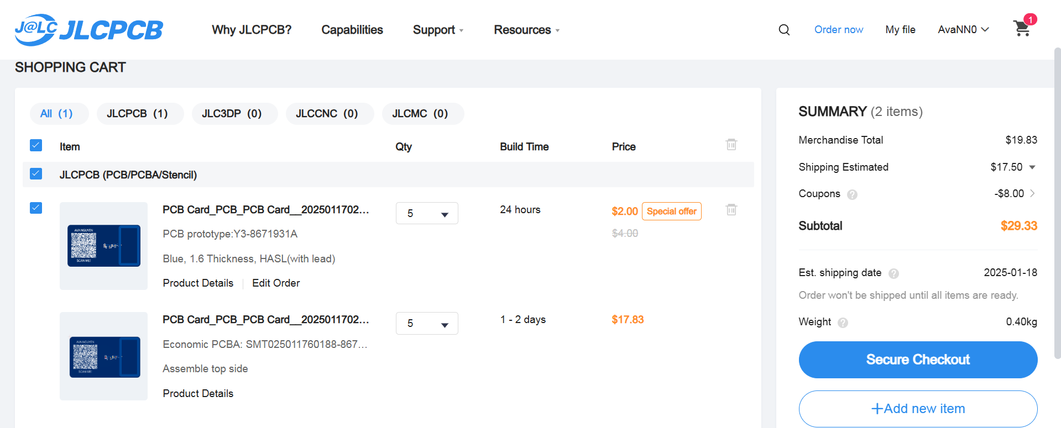This screenshot has height=428, width=1061.
Task: Click the Order now link
Action: [839, 30]
